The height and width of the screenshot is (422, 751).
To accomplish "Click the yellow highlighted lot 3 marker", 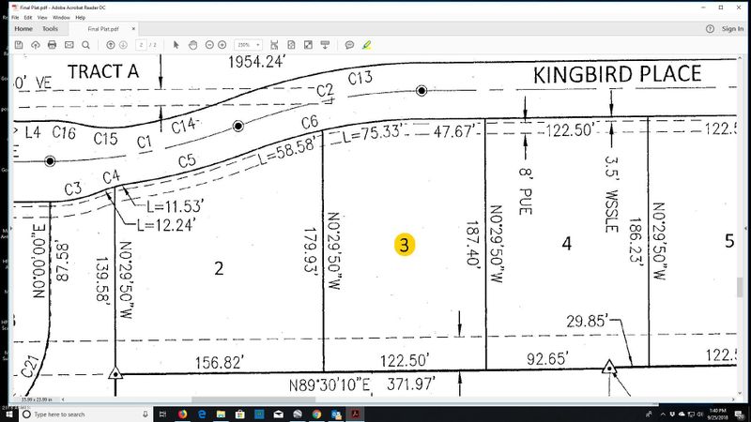I will pyautogui.click(x=405, y=245).
